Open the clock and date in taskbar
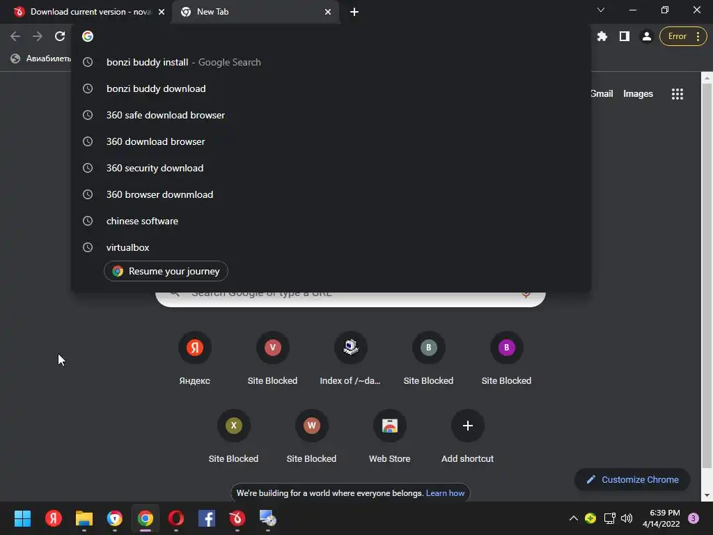 click(x=661, y=518)
